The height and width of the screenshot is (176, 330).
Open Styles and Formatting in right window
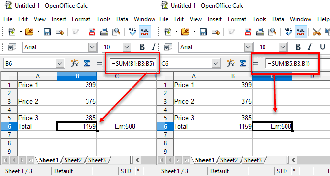(x=168, y=47)
